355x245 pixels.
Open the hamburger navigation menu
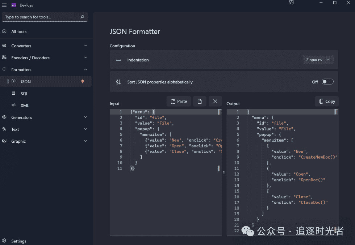(x=4, y=5)
